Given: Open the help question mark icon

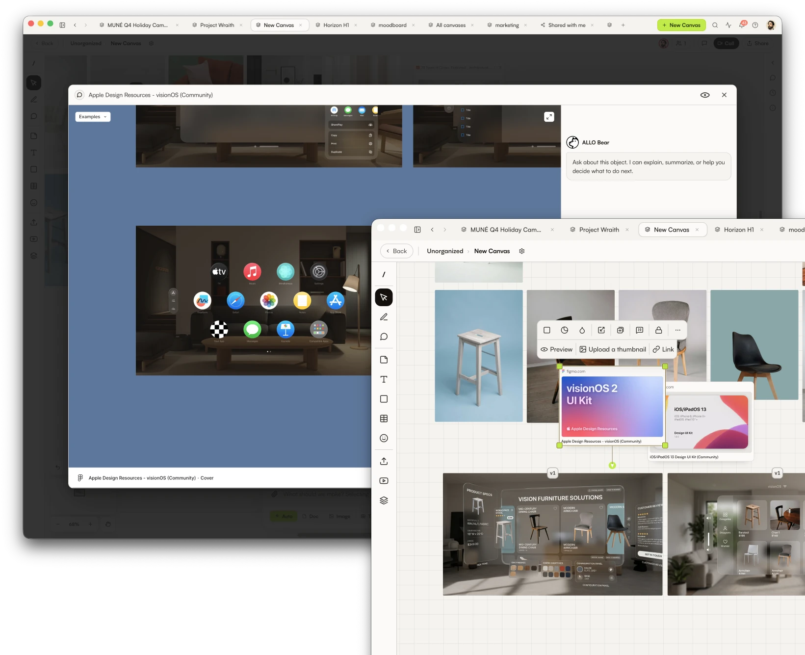Looking at the screenshot, I should (x=755, y=25).
